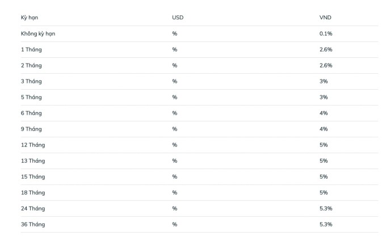Click the USD column header
386x240 pixels.
coord(178,18)
